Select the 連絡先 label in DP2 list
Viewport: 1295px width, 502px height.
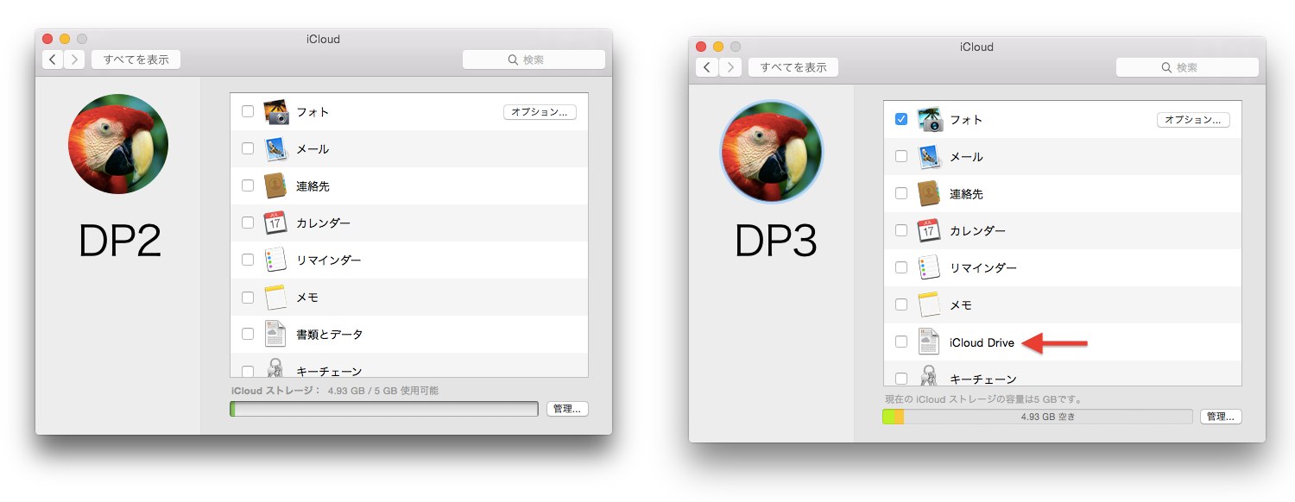pos(313,186)
